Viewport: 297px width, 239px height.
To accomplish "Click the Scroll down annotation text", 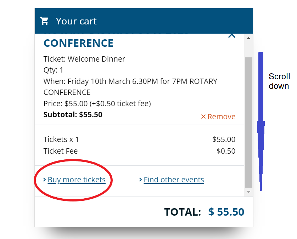I will tap(279, 81).
